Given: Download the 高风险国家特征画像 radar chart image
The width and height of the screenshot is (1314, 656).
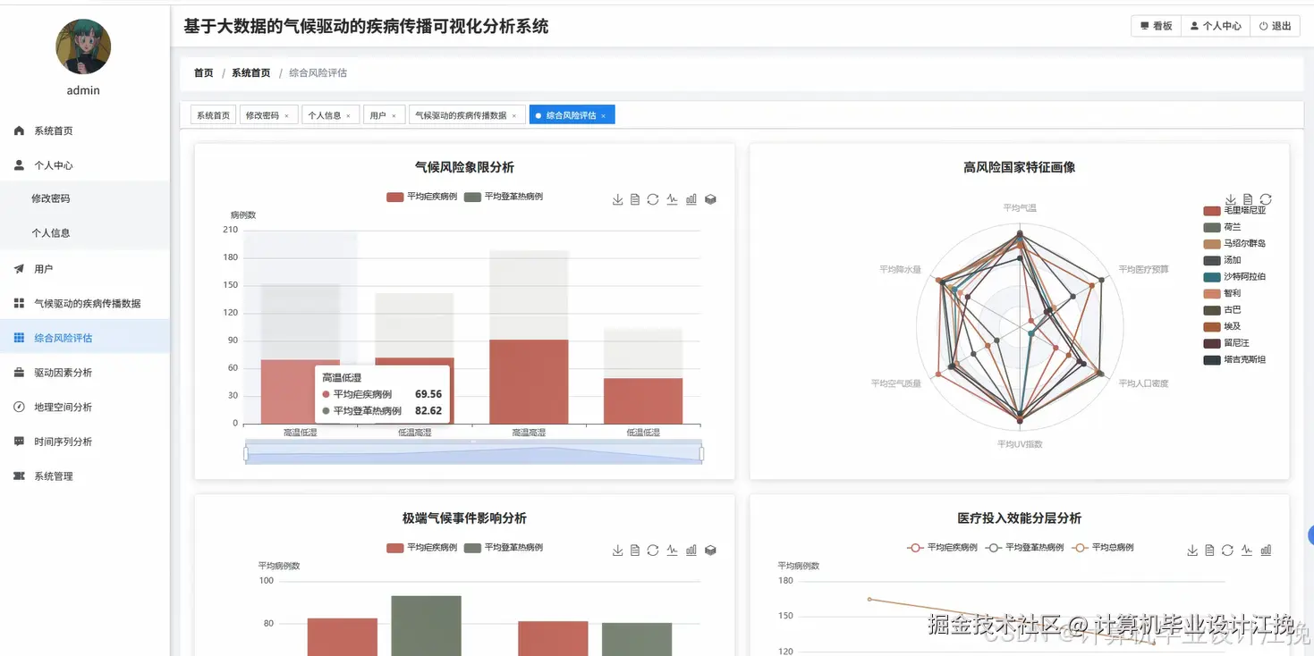Looking at the screenshot, I should coord(1231,199).
